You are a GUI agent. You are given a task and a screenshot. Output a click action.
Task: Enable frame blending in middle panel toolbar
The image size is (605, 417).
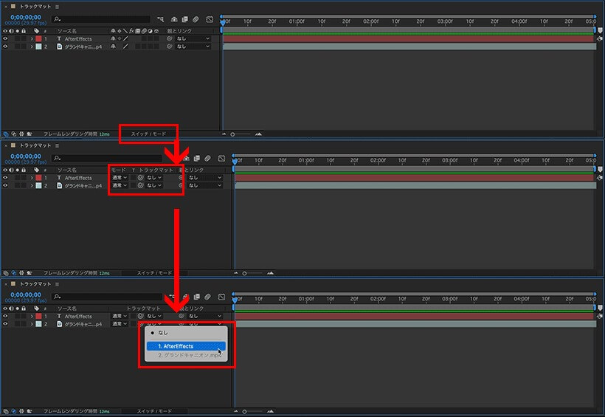tap(197, 158)
